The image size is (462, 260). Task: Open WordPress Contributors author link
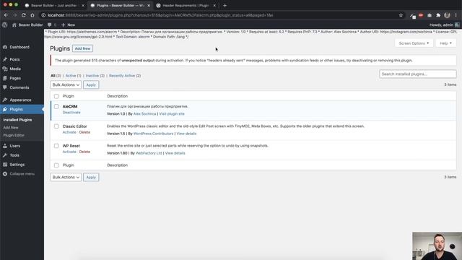click(154, 134)
